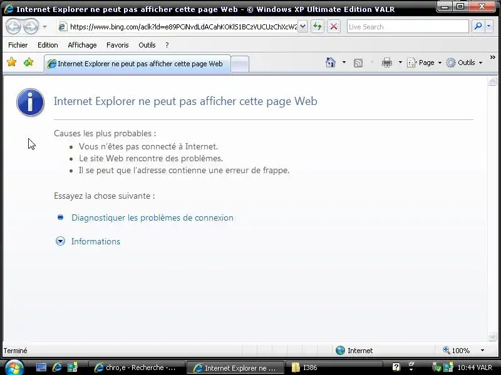Go back with the Back arrow button
Viewport: 501px width, 375px height.
point(13,26)
